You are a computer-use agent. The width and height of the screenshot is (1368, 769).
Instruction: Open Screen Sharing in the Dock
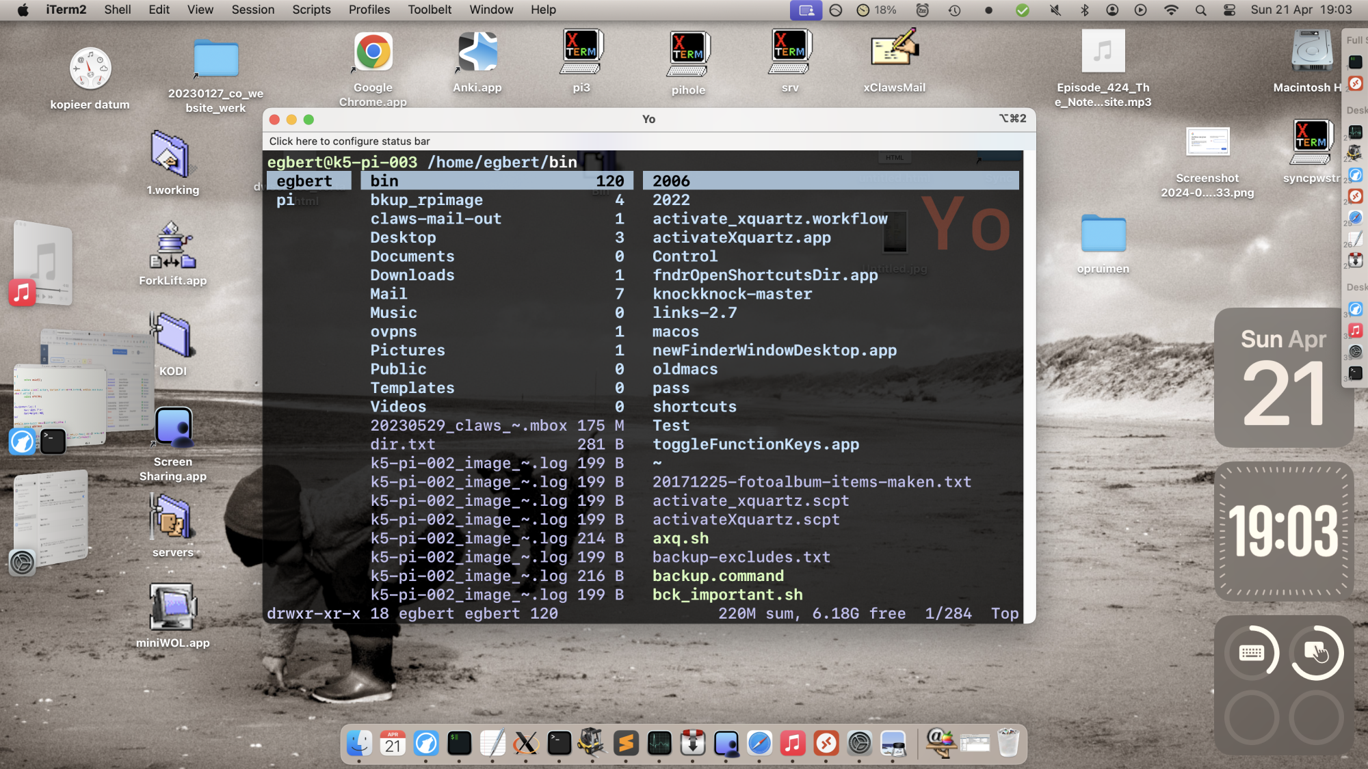pos(726,743)
